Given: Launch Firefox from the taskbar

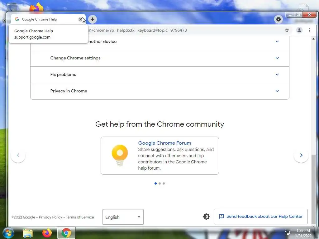Looking at the screenshot, I should click(47, 233).
